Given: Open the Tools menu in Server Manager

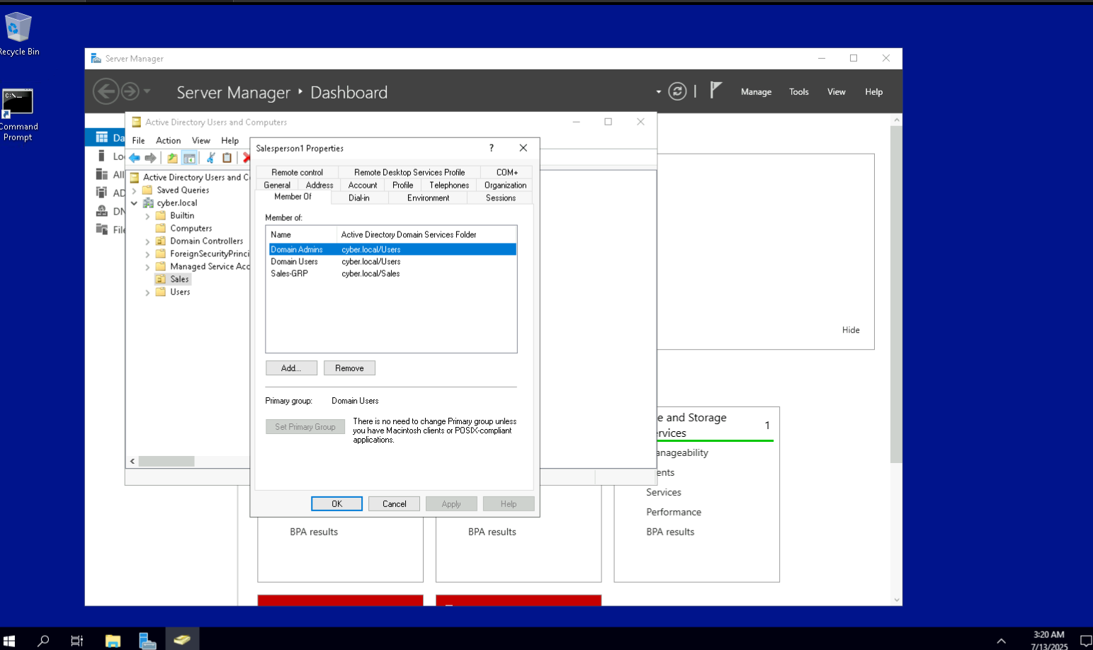Looking at the screenshot, I should coord(799,92).
